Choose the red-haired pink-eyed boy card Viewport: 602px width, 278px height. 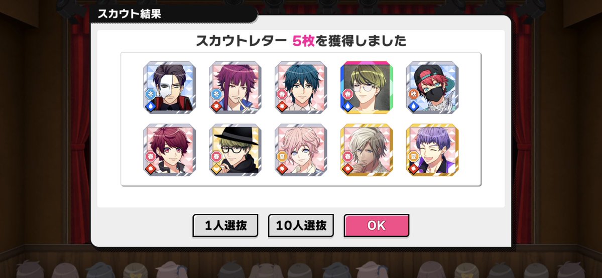(170, 150)
